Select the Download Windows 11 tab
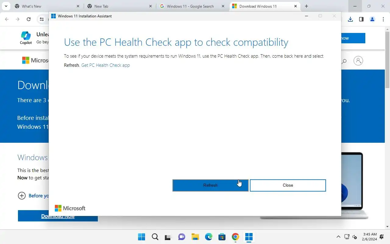This screenshot has height=244, width=390. [264, 6]
